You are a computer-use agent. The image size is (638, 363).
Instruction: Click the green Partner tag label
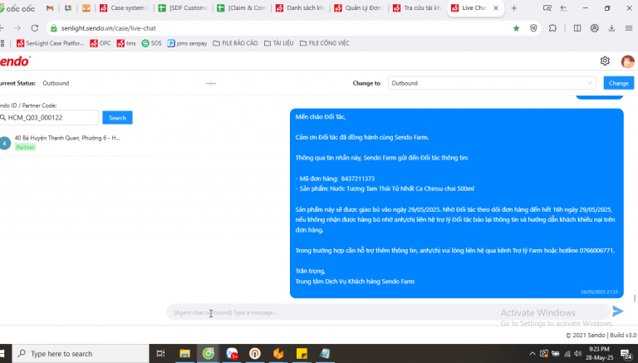25,147
